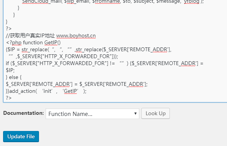Click the ',$_SERVER["HTTP_X_FORWARDED_FOR"]));' line
Viewport: 227px width, 146px height.
pyautogui.click(x=63, y=56)
